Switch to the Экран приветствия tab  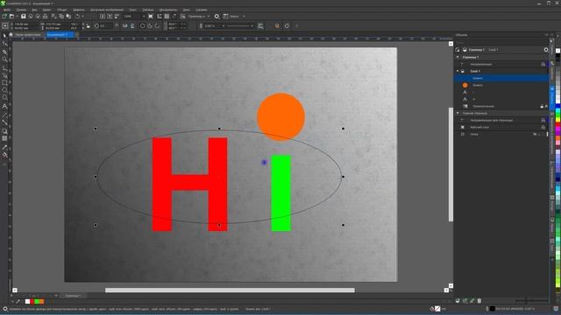27,35
